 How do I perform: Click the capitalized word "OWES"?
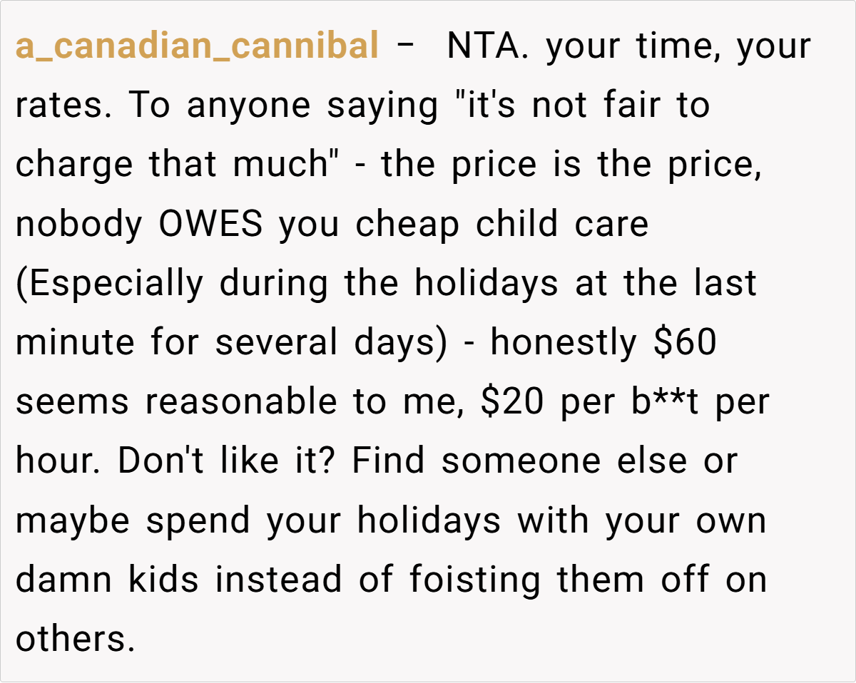point(213,225)
